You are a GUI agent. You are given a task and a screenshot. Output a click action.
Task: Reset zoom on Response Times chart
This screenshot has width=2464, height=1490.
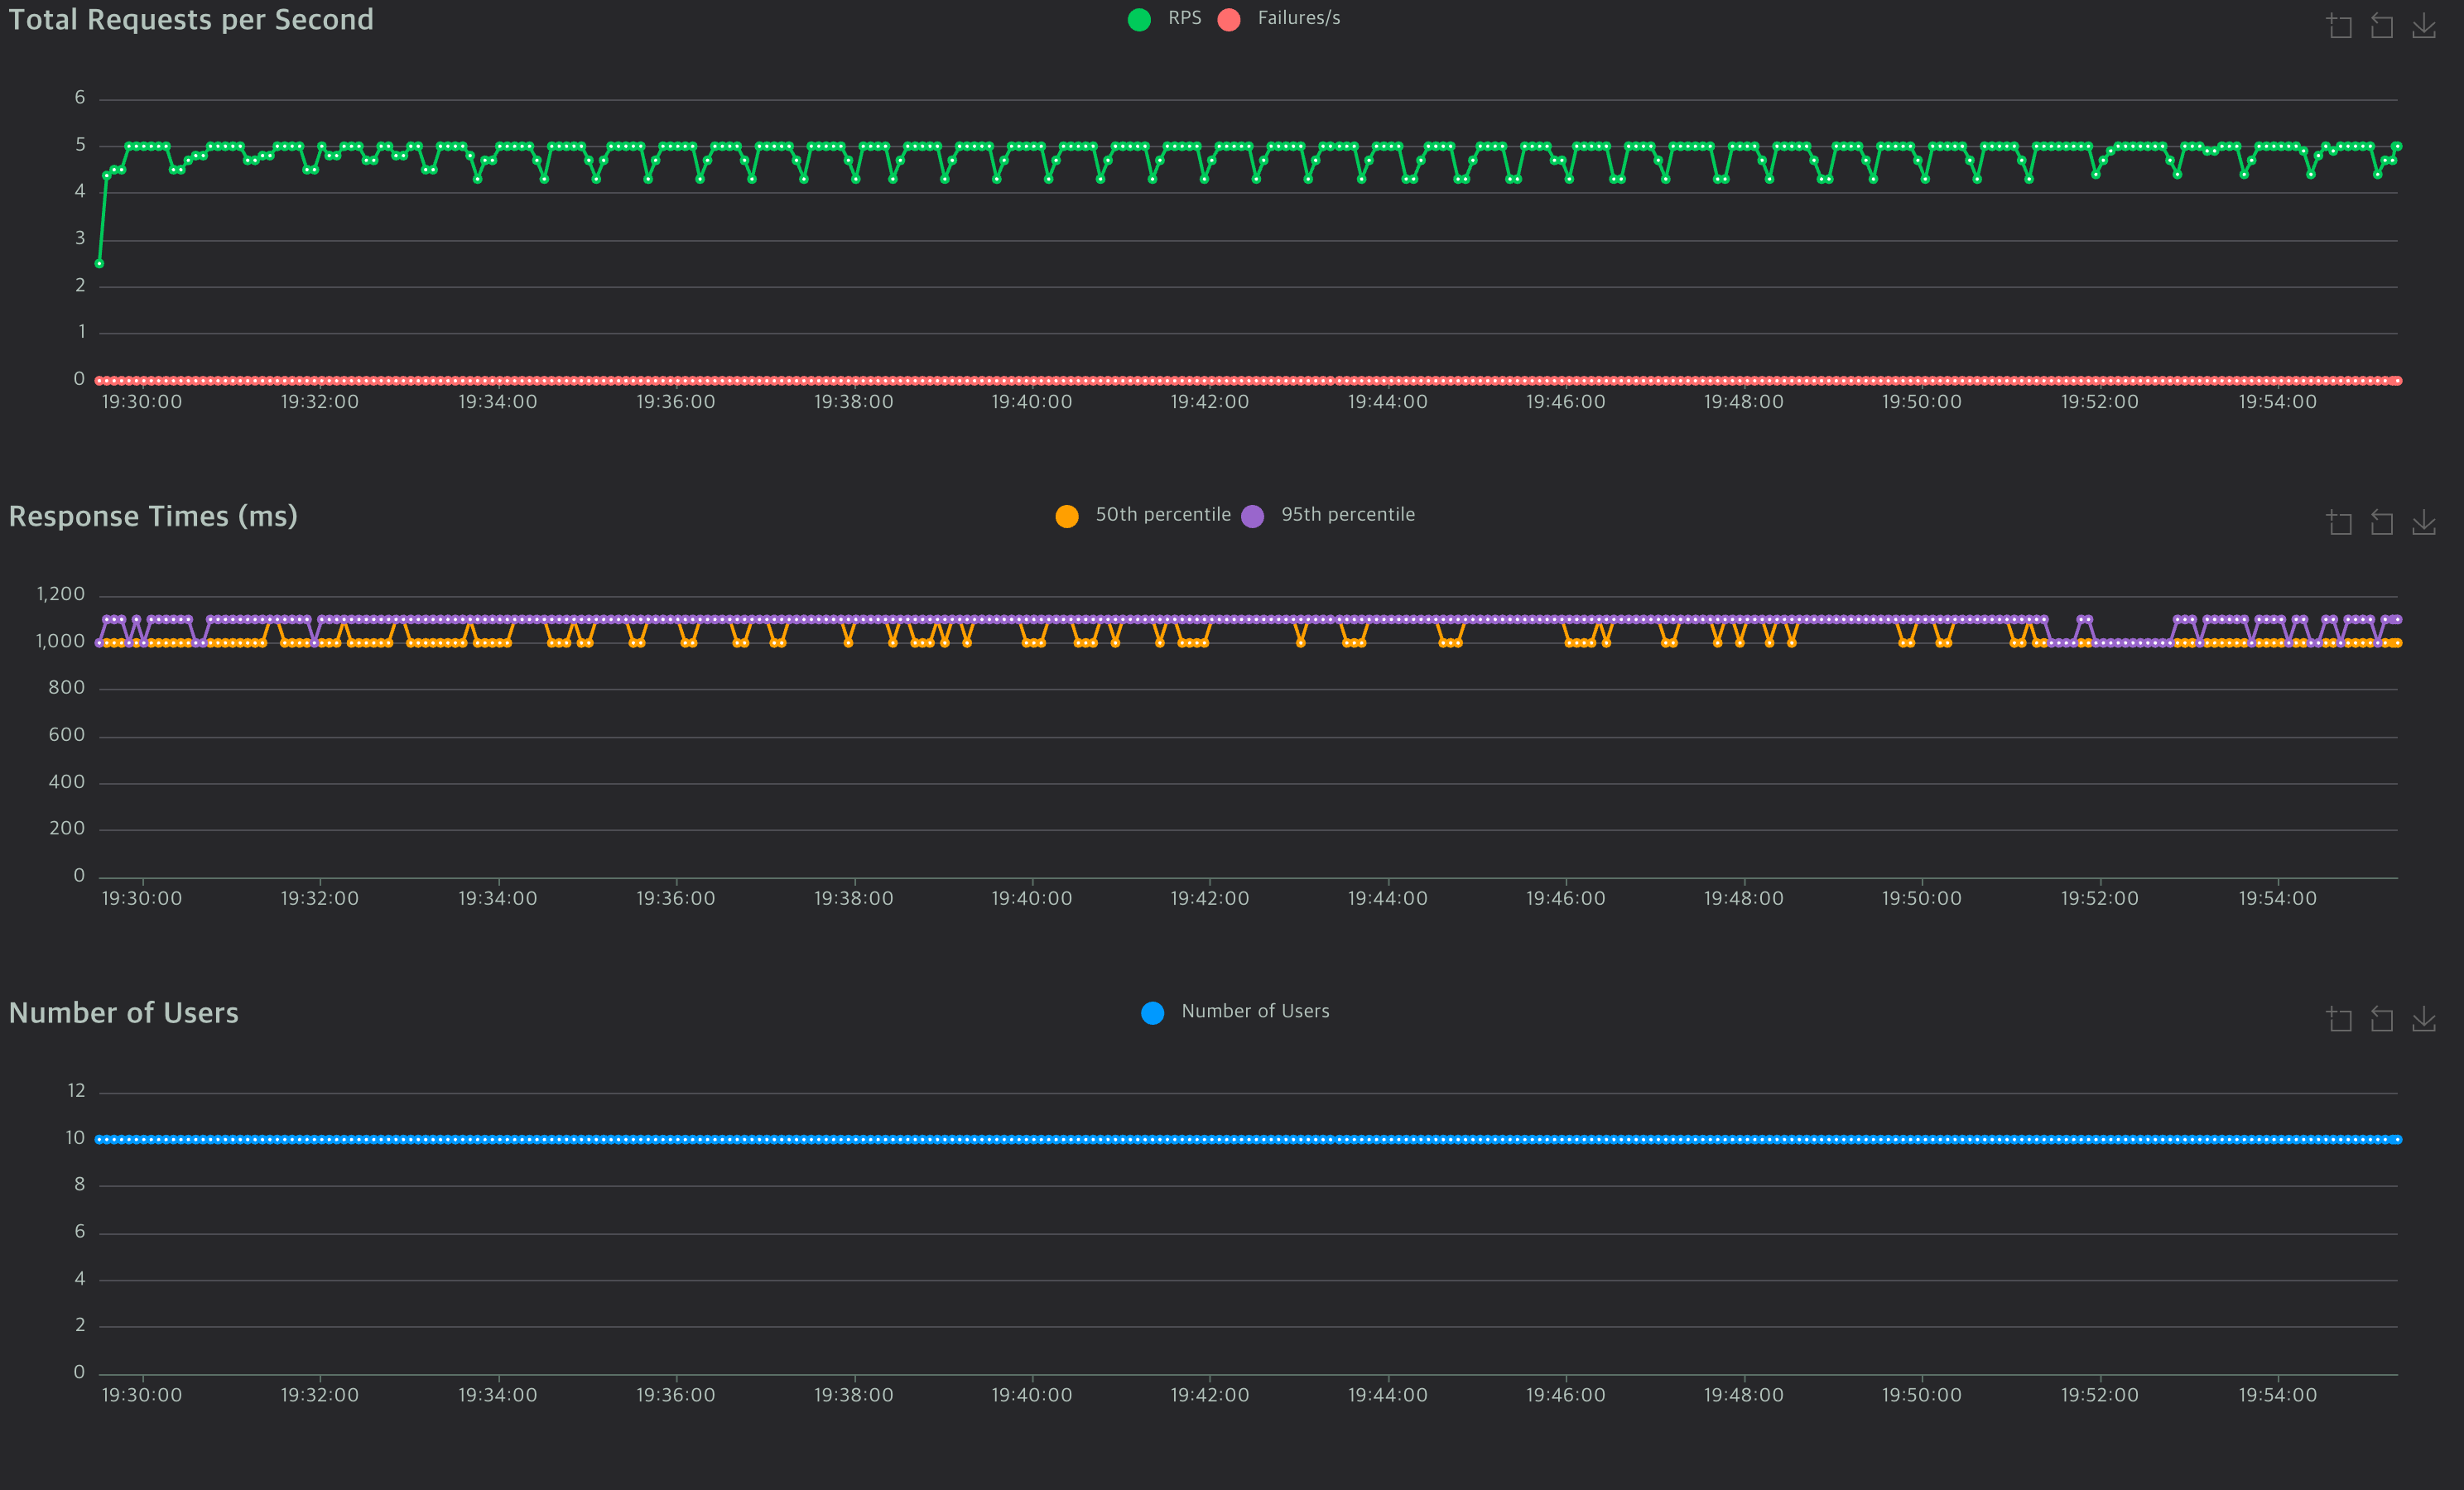pyautogui.click(x=2381, y=522)
